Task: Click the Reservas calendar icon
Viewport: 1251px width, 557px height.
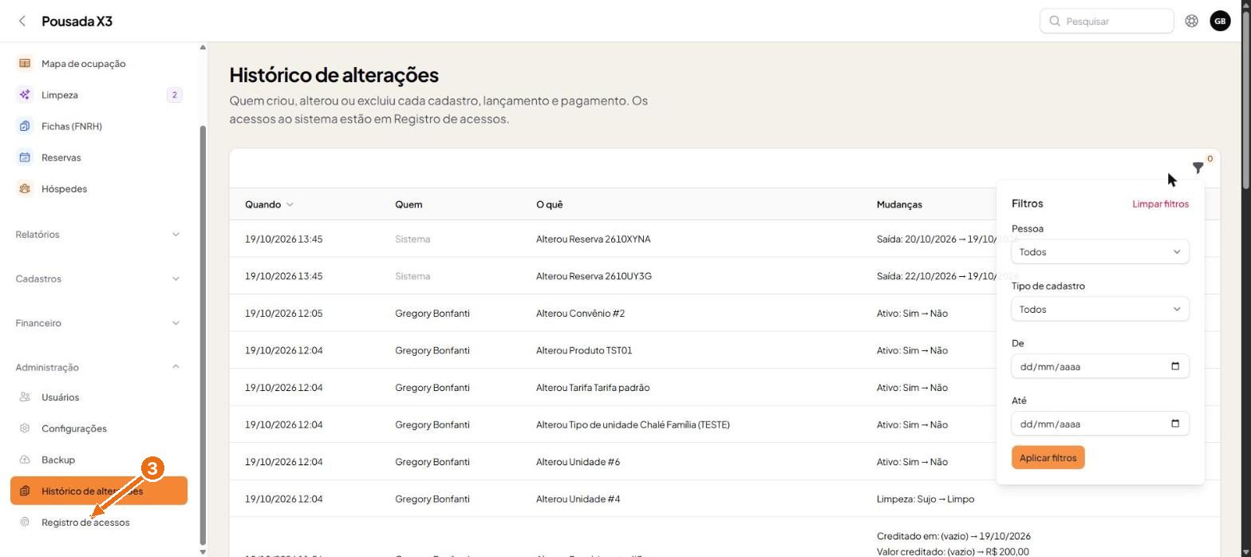Action: pyautogui.click(x=25, y=157)
